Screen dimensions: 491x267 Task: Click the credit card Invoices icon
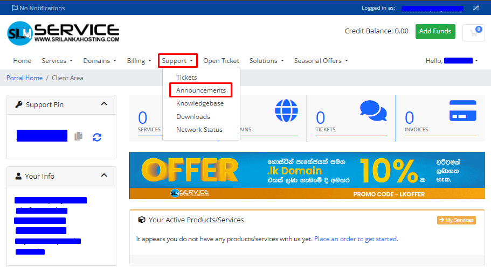click(462, 111)
